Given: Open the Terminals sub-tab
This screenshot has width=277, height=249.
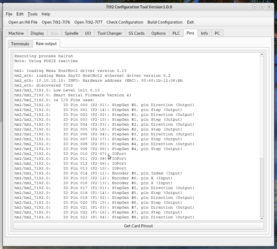Looking at the screenshot, I should [20, 44].
